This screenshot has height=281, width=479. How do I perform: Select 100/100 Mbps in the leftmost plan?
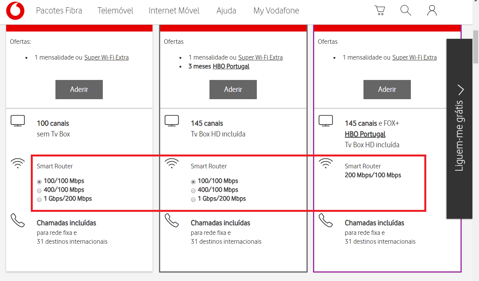[x=39, y=181]
